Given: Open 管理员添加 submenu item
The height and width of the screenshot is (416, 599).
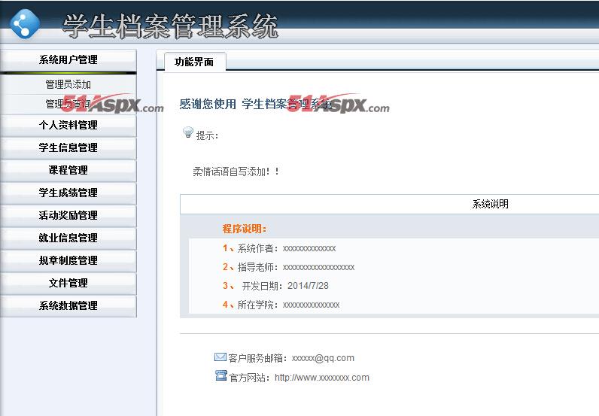Looking at the screenshot, I should (68, 84).
